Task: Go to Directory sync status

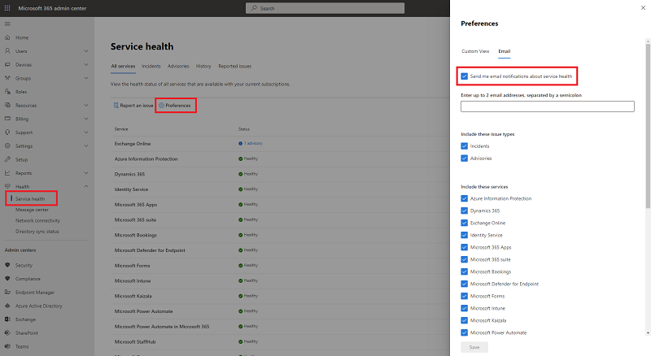Action: tap(37, 232)
